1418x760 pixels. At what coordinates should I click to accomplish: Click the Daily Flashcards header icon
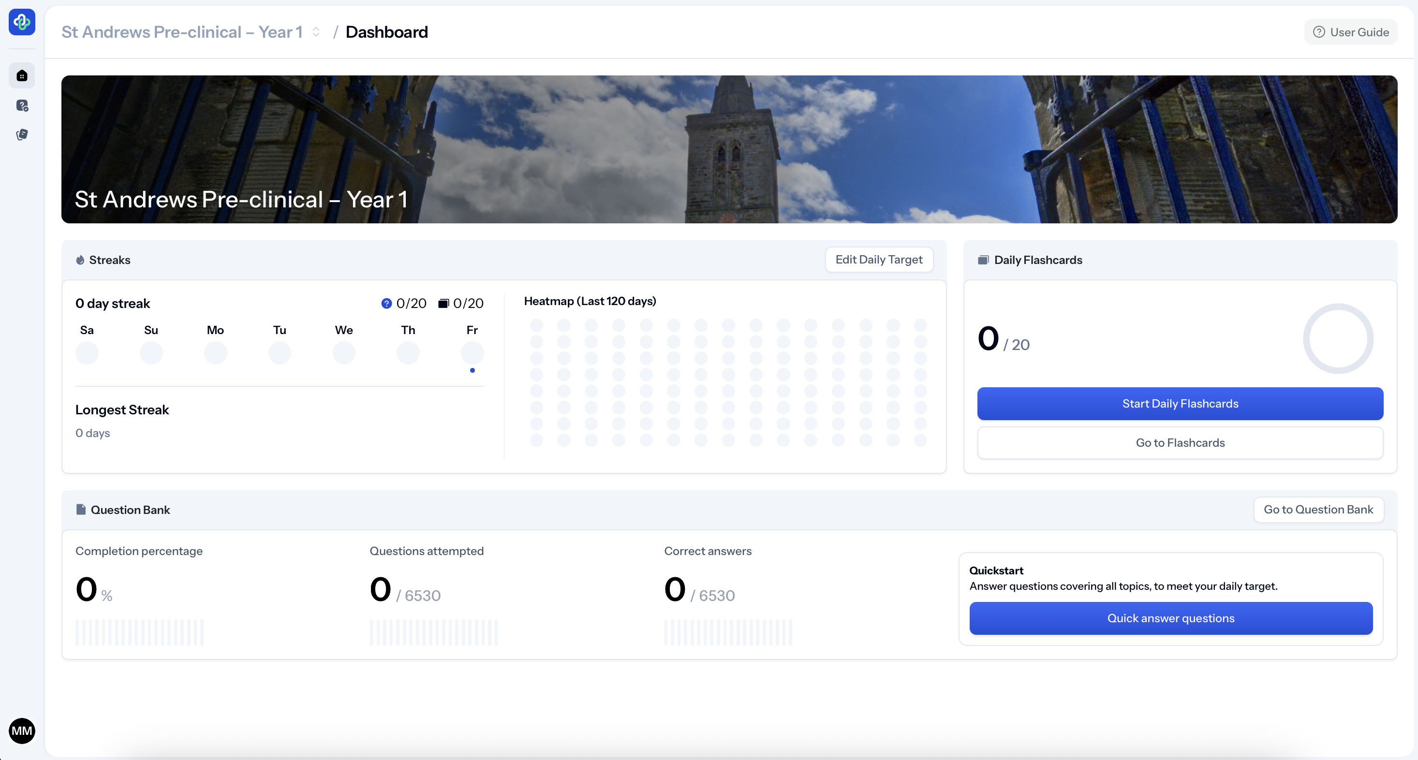pos(983,260)
